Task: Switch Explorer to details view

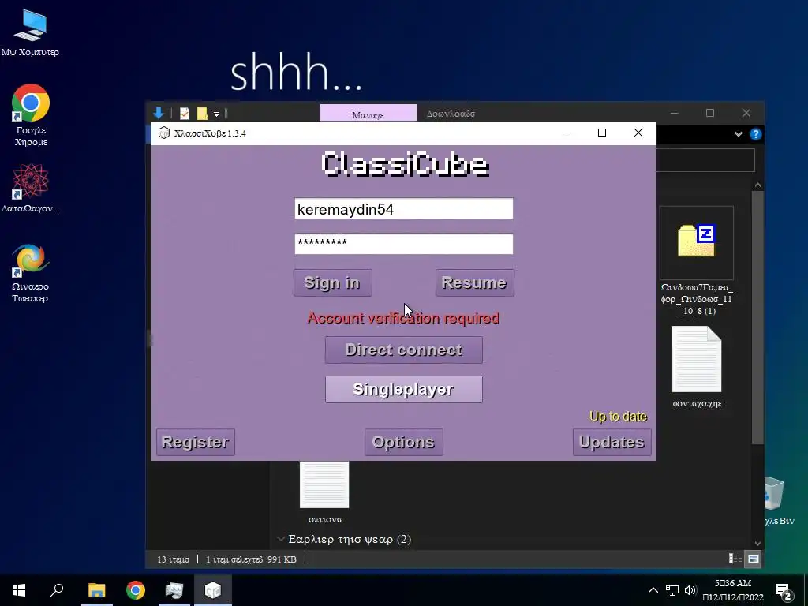Action: [735, 559]
